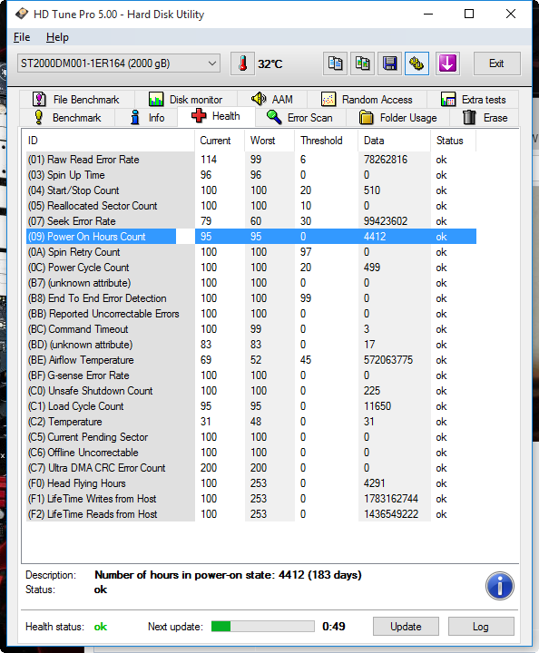The image size is (539, 653).
Task: Click the 78262816 data value
Action: [386, 160]
